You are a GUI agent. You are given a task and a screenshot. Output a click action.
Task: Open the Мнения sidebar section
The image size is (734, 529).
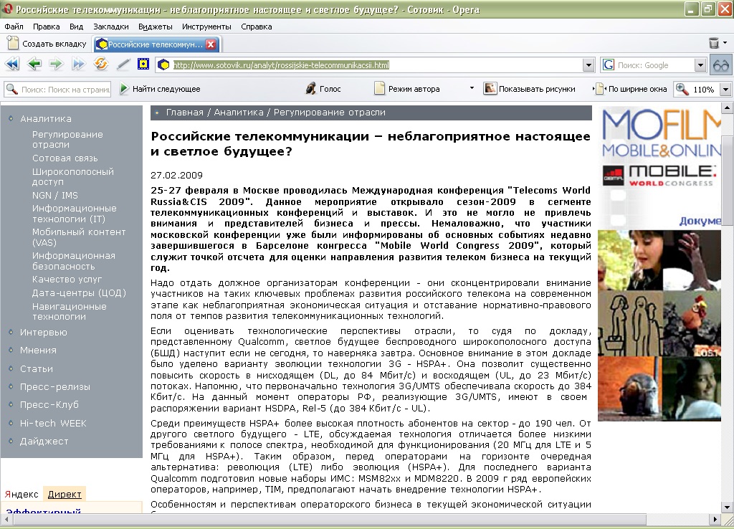point(38,351)
